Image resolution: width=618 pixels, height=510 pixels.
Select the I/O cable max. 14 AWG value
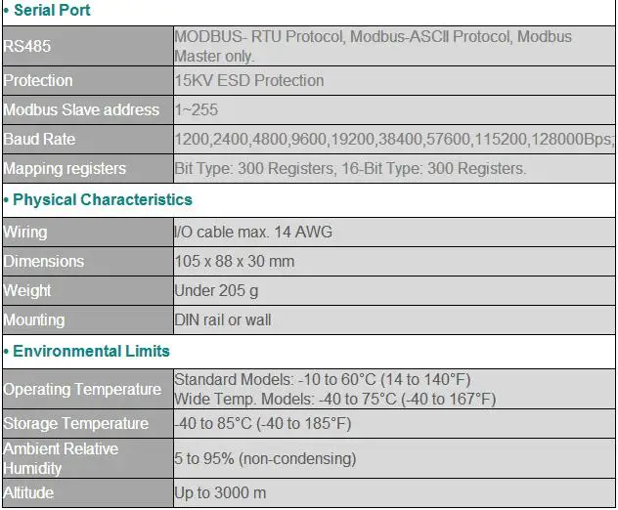click(x=253, y=232)
